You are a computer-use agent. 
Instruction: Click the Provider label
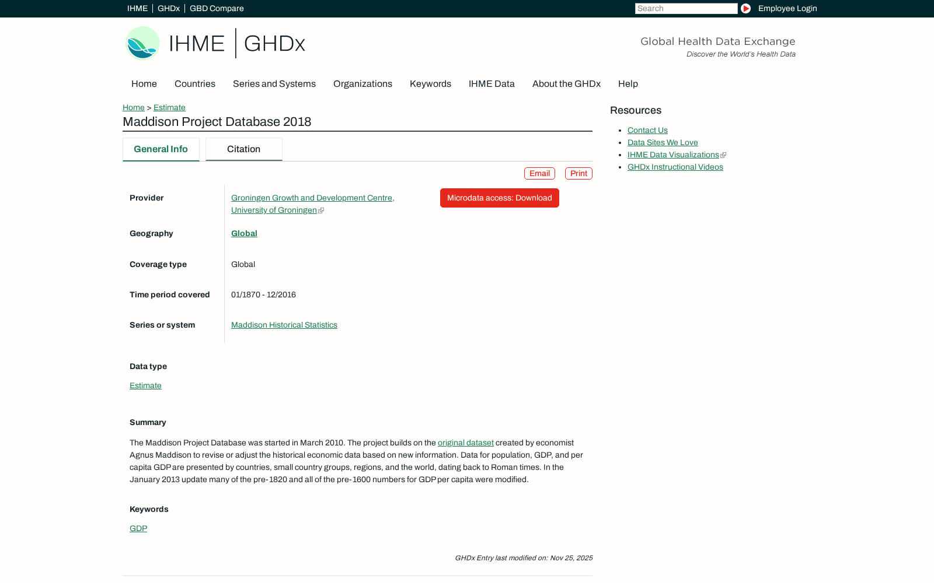click(147, 198)
